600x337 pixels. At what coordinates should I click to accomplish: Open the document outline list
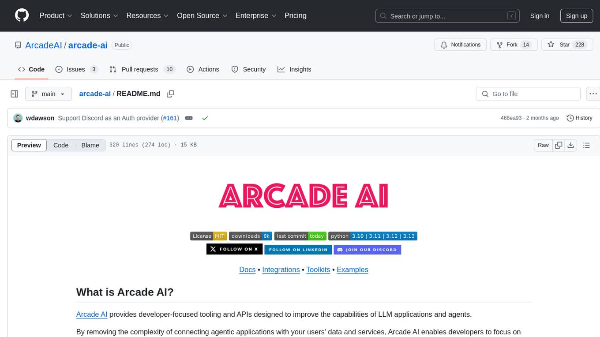coord(586,145)
